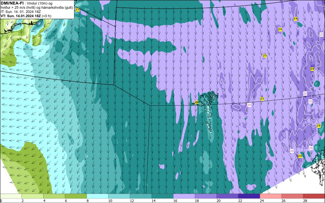Select the 18–20 m/s purple legend swatch

click(x=206, y=196)
